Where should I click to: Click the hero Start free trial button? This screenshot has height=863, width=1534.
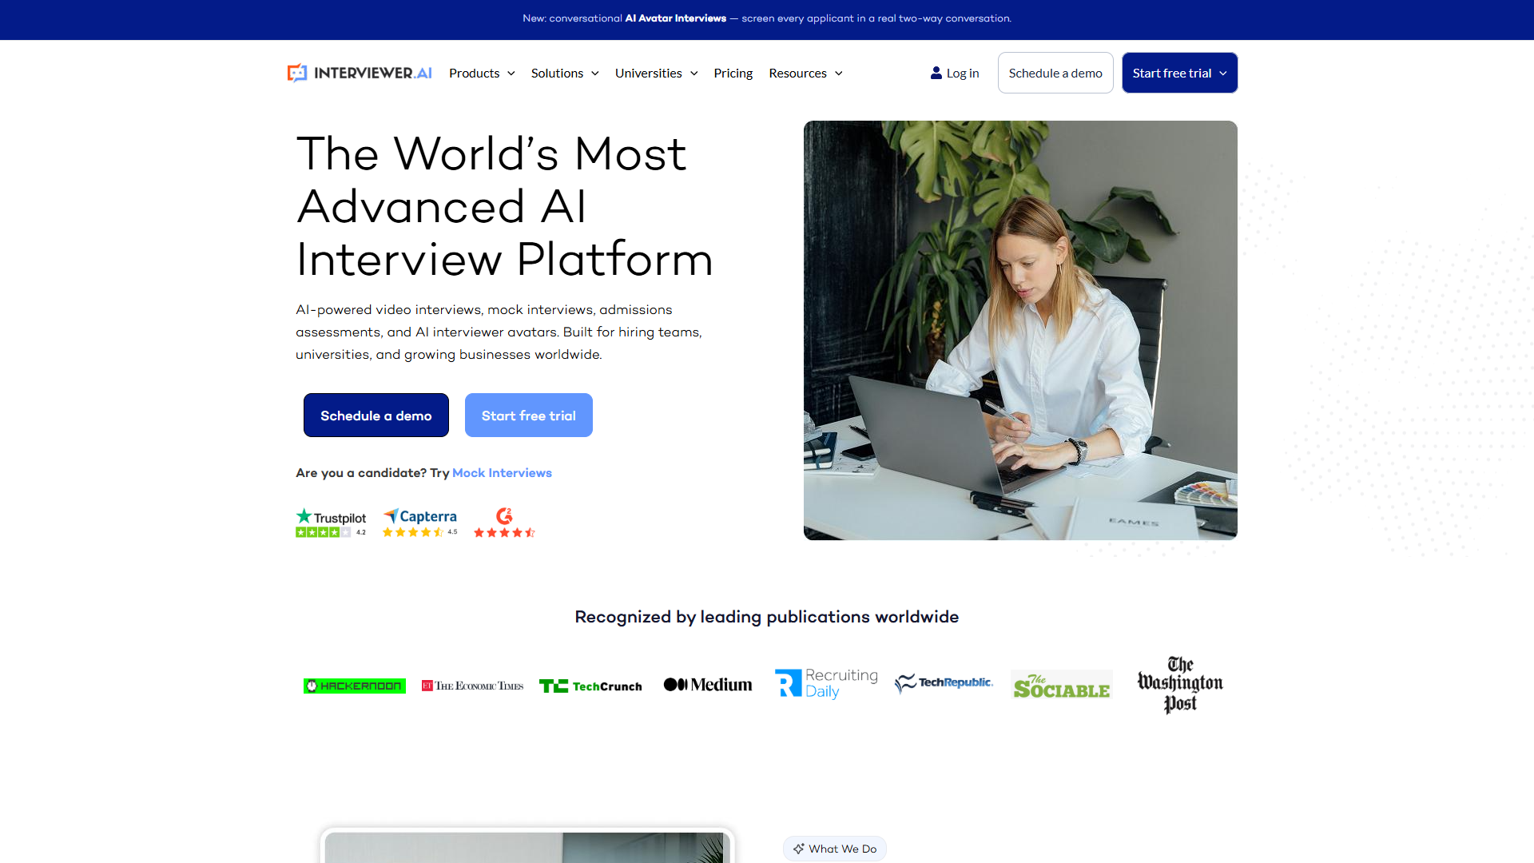[x=528, y=416]
